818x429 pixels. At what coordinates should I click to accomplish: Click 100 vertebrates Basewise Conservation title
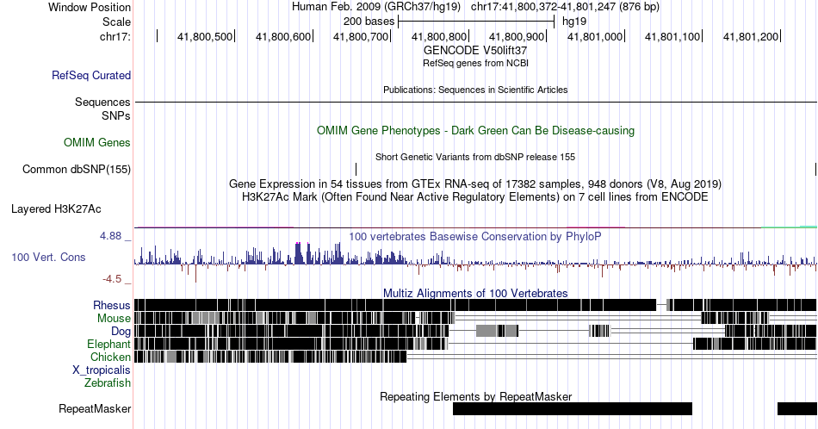point(475,236)
